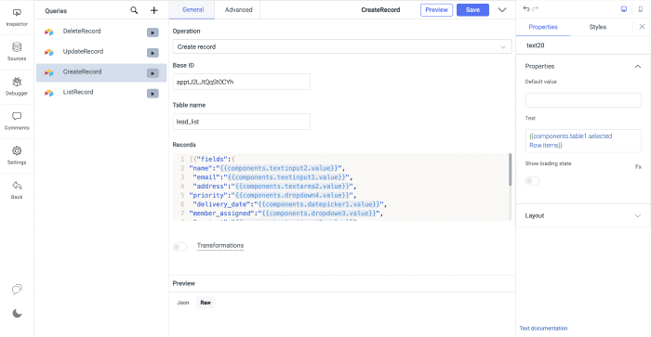The image size is (651, 337).
Task: Open the Comments panel
Action: coord(17,121)
